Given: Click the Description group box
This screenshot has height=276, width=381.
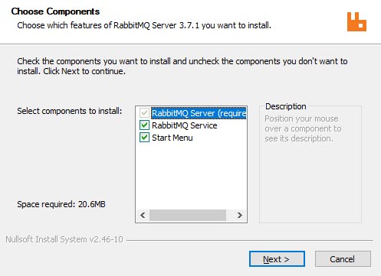Looking at the screenshot, I should coord(310,163).
